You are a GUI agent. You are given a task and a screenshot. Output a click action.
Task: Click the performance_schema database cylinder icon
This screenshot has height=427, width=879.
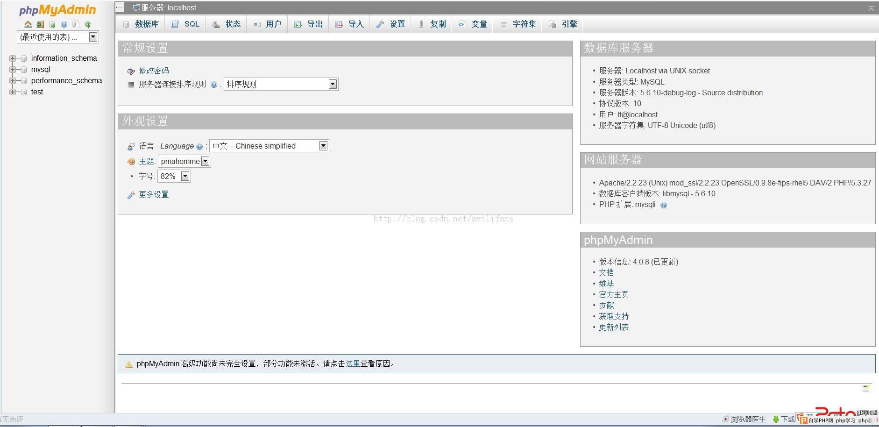click(24, 81)
